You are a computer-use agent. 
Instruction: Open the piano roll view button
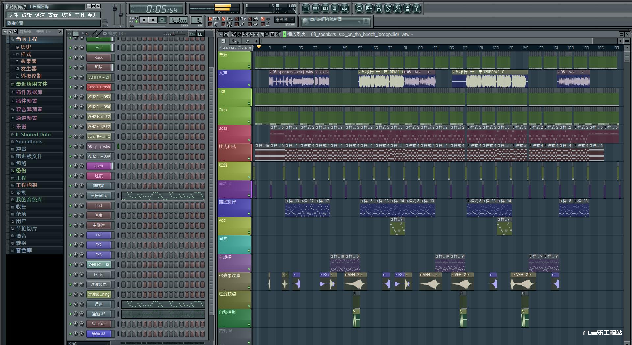[325, 8]
